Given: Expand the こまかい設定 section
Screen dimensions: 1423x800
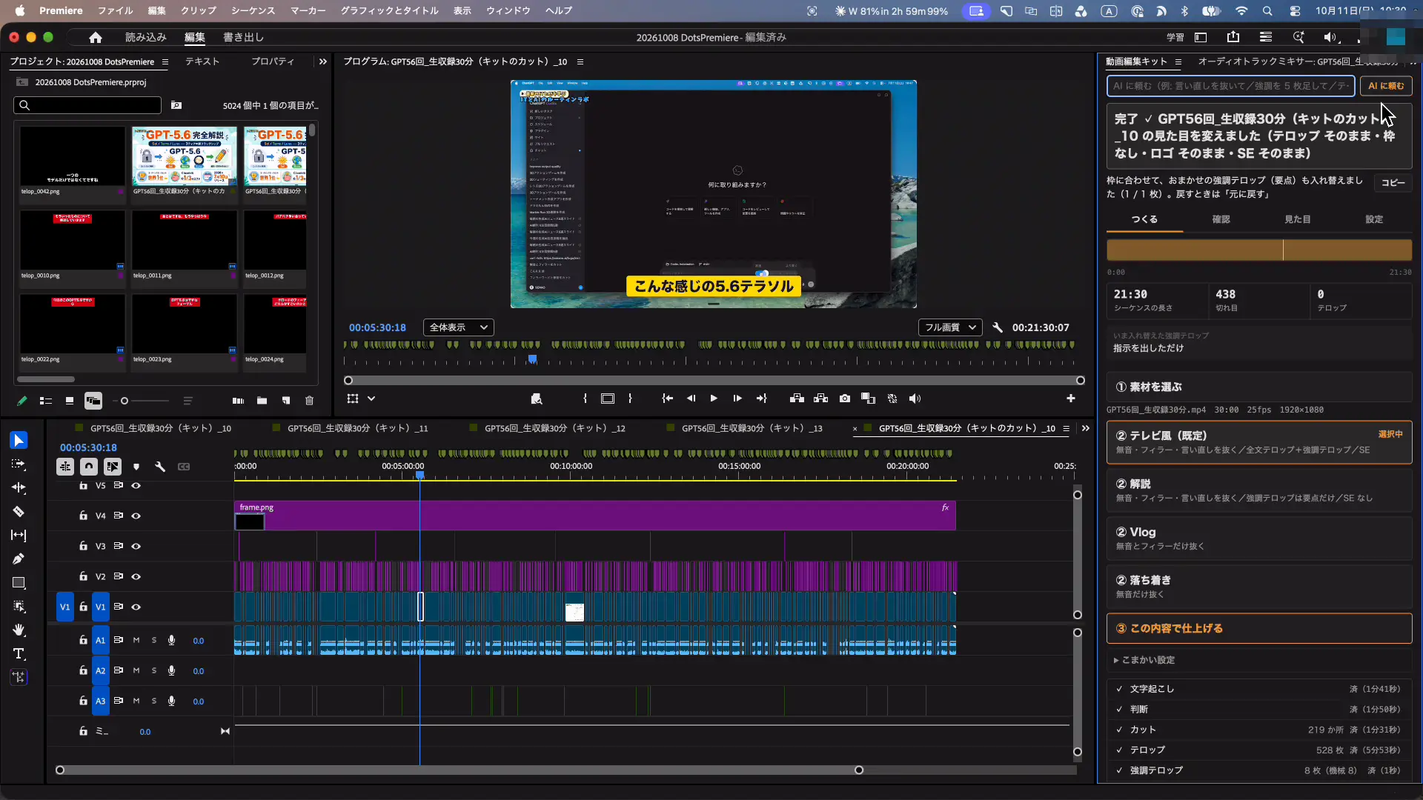Looking at the screenshot, I should point(1144,660).
